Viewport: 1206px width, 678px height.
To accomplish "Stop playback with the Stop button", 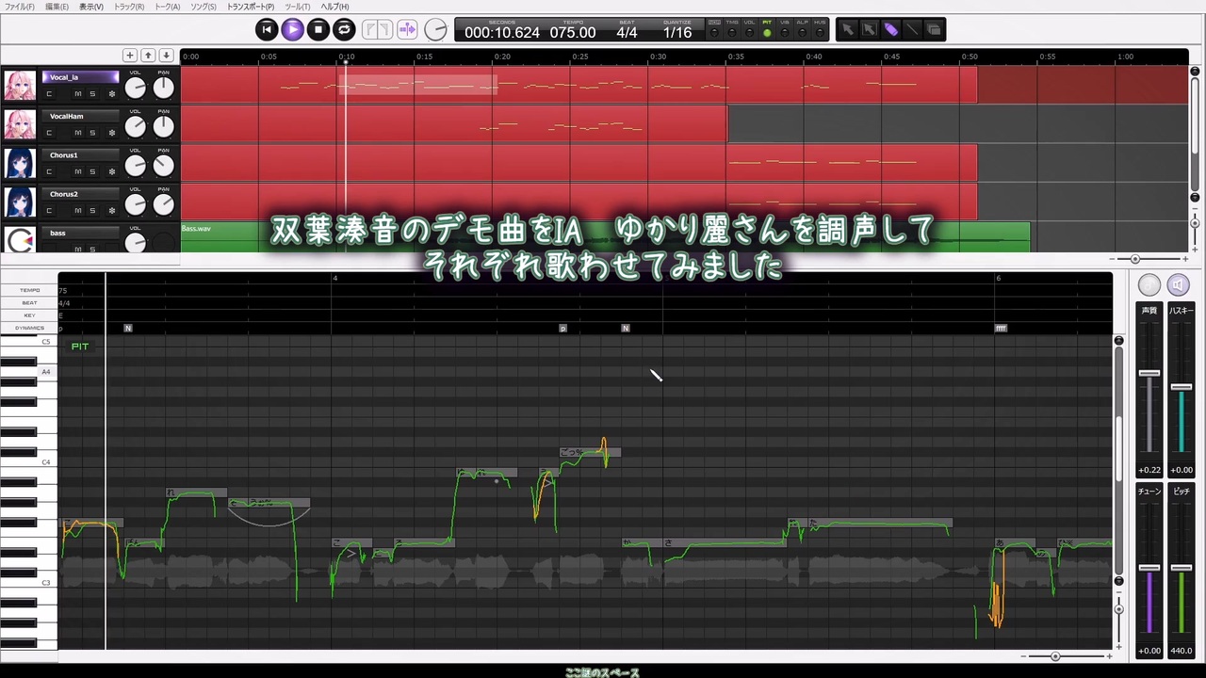I will click(x=318, y=29).
